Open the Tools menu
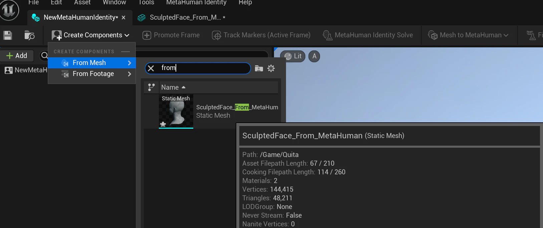The image size is (543, 228). (x=146, y=3)
